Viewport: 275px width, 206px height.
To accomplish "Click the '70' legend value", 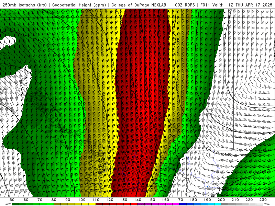I will [x=40, y=200].
